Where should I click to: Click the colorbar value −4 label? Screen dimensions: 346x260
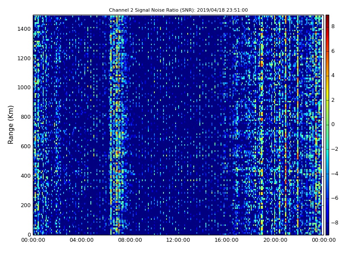click(335, 174)
